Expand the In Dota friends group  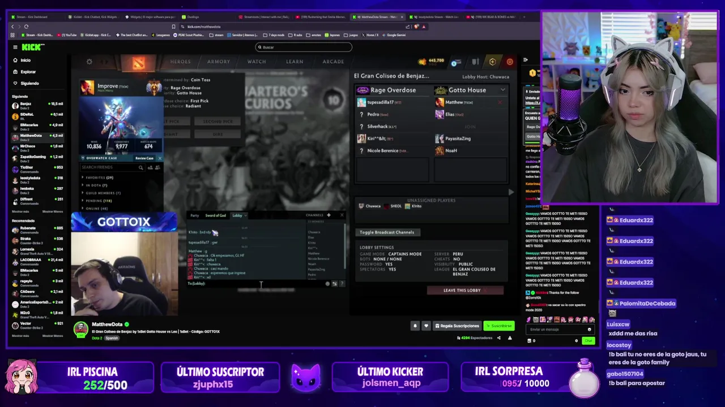94,185
